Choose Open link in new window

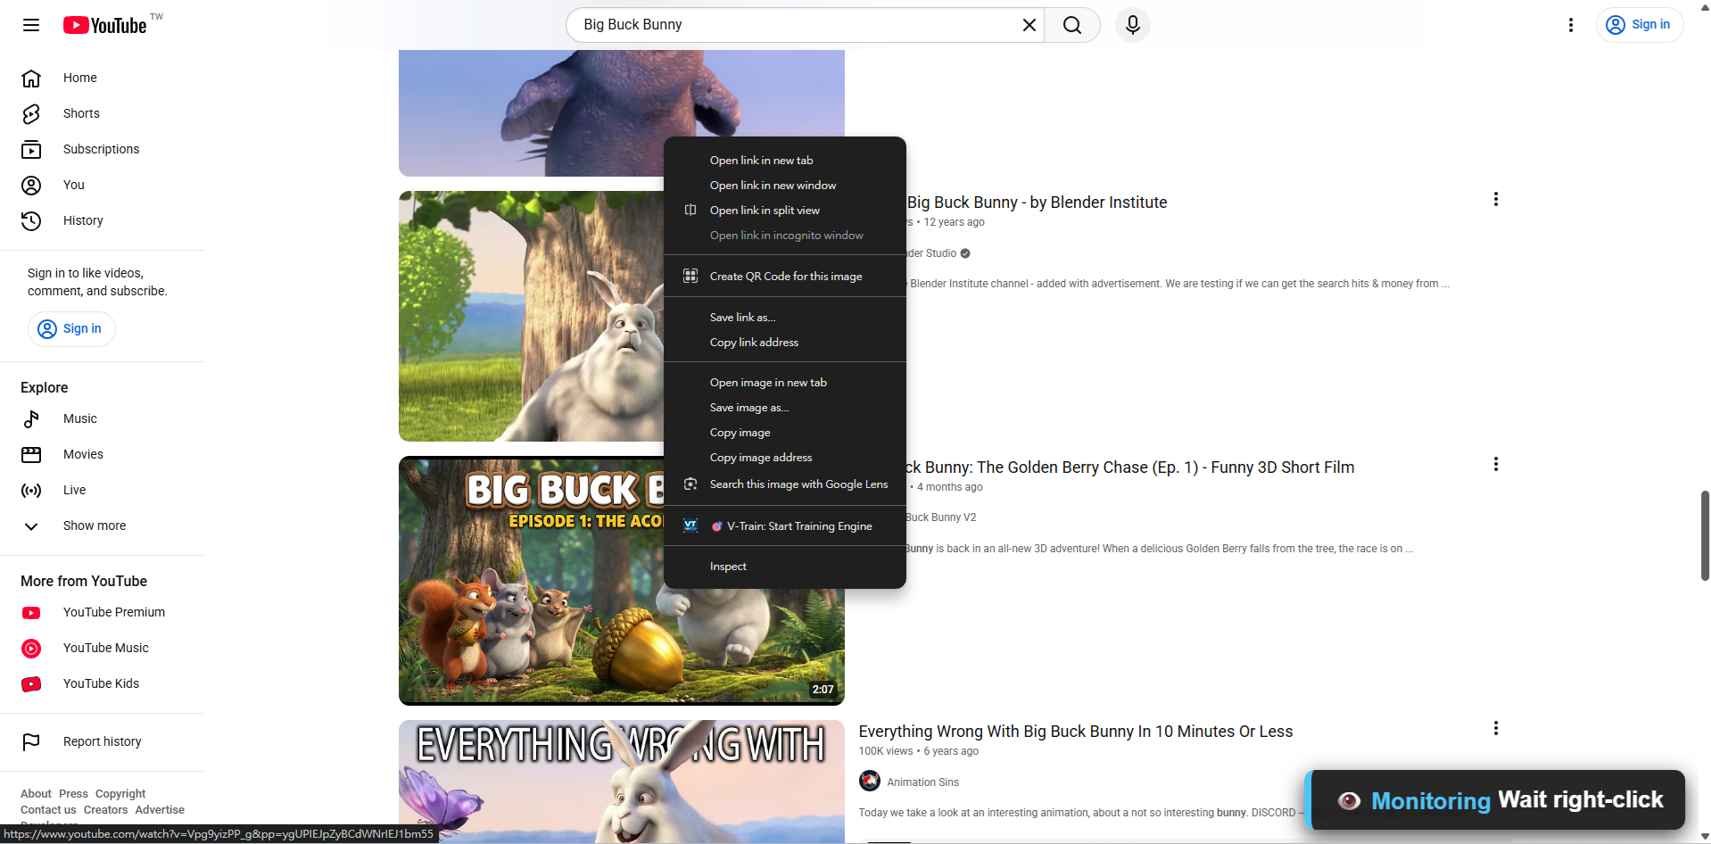coord(785,186)
